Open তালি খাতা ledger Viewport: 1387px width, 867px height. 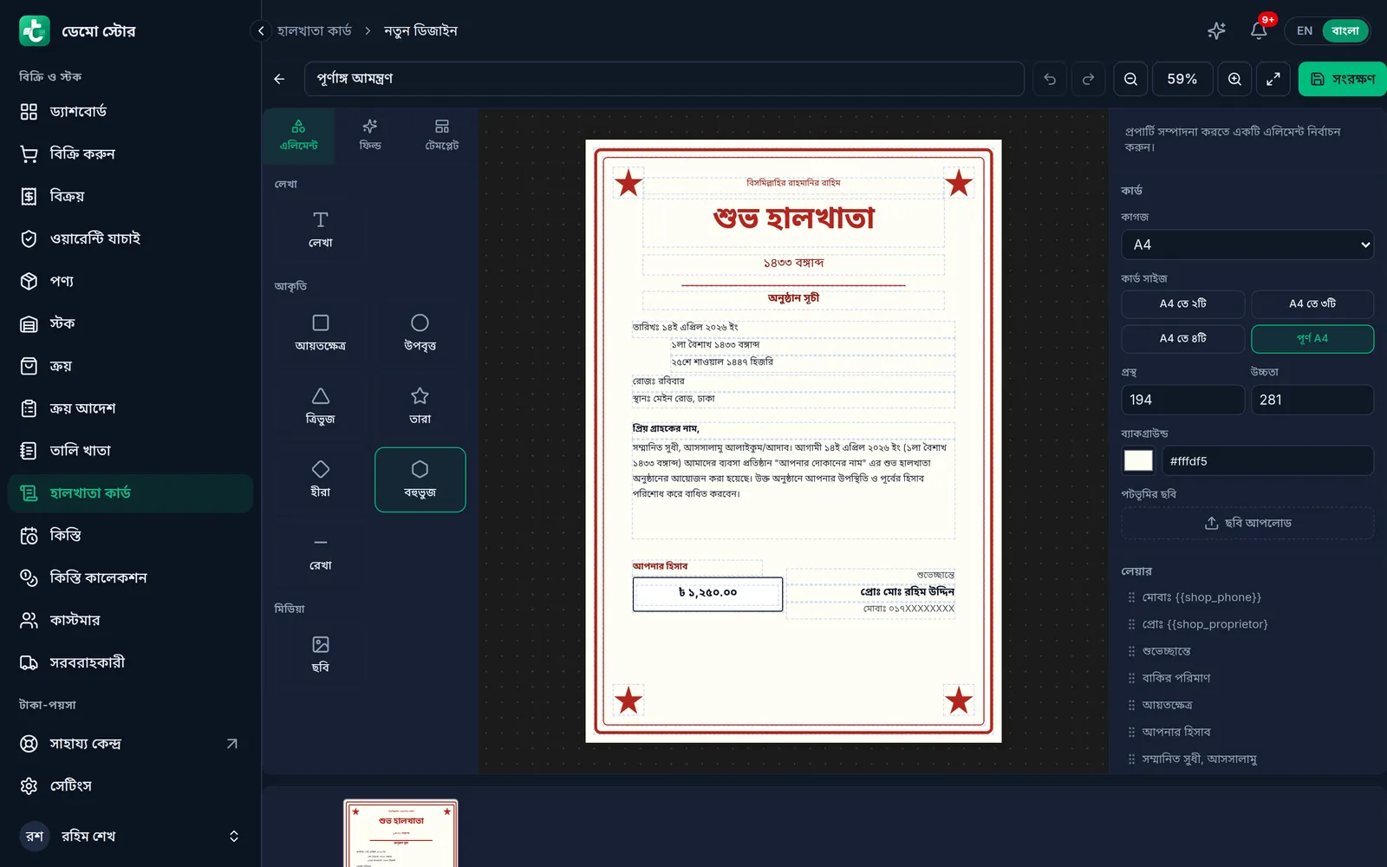point(130,451)
